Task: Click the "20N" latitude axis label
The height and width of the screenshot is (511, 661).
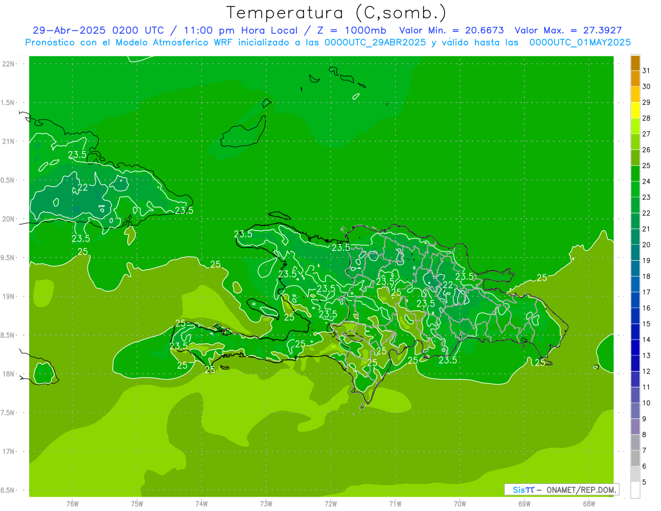Action: click(8, 219)
